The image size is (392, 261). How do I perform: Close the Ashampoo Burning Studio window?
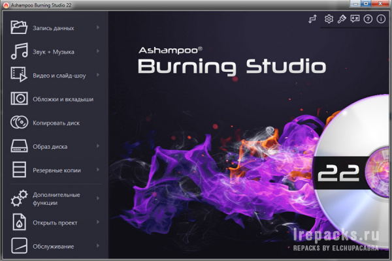380,3
